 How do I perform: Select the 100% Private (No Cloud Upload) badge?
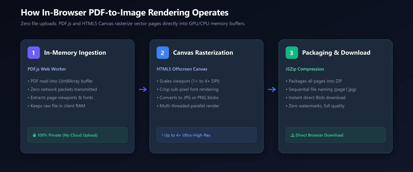[77, 135]
